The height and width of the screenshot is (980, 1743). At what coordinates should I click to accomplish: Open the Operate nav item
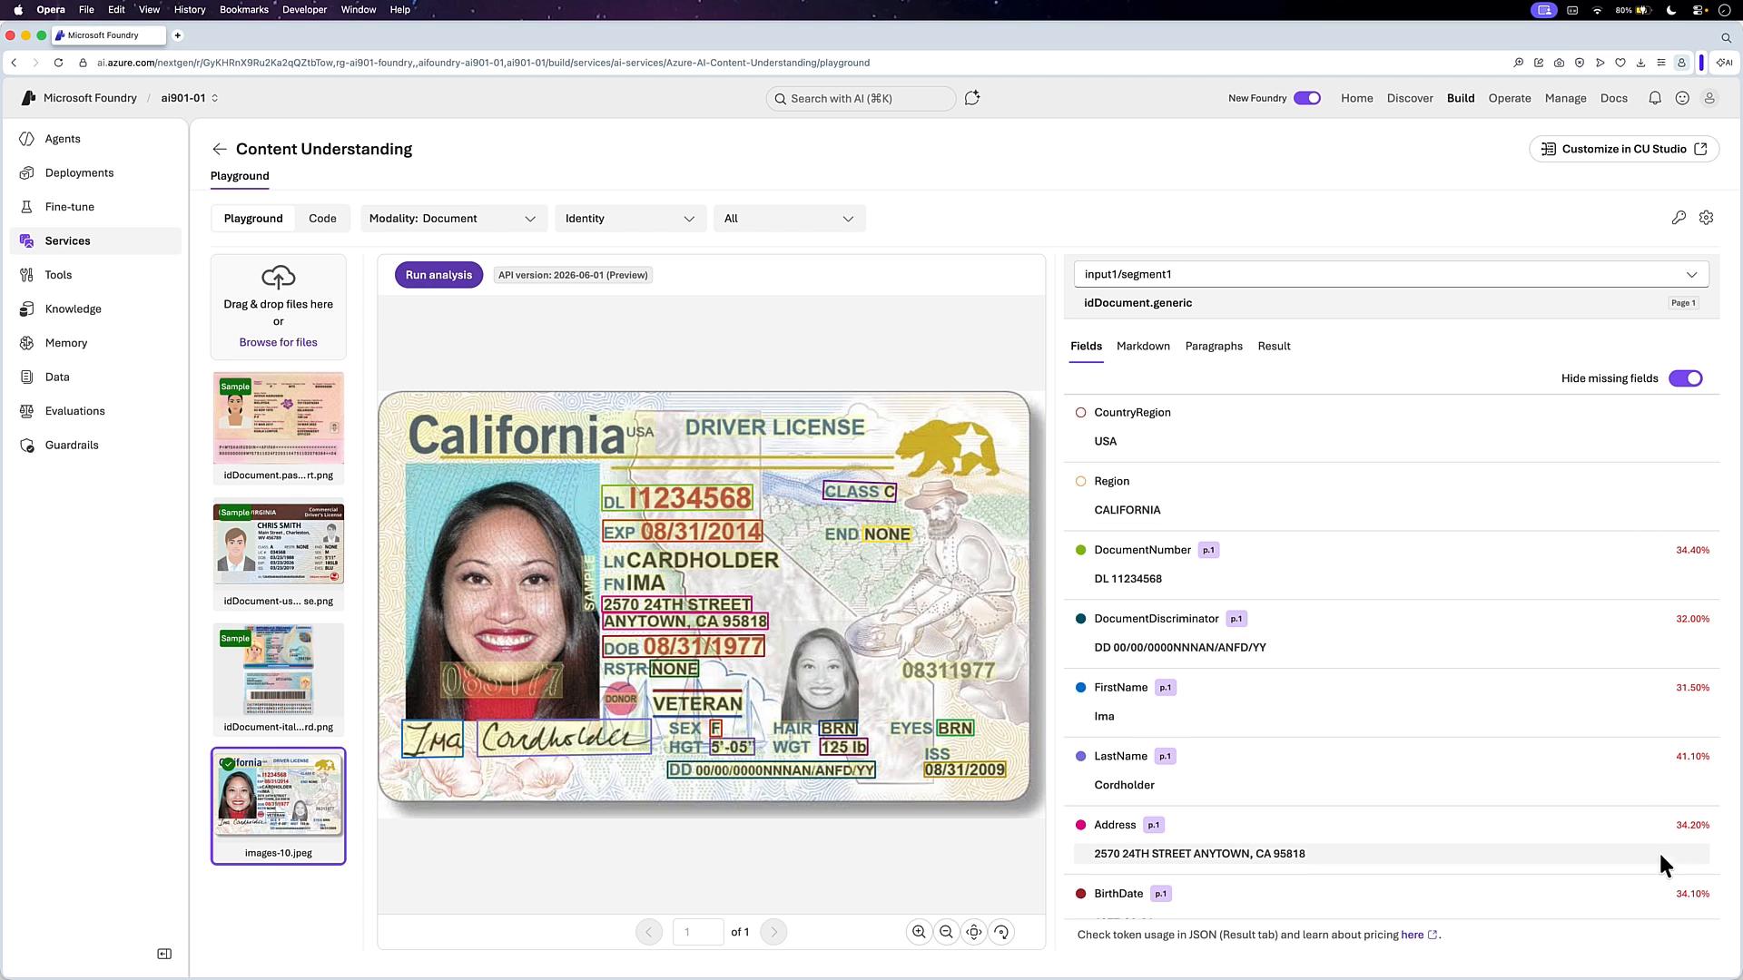[x=1510, y=98]
